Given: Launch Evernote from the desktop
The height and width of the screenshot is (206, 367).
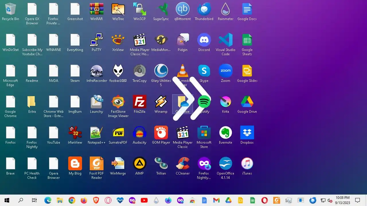Looking at the screenshot, I should point(226,135).
